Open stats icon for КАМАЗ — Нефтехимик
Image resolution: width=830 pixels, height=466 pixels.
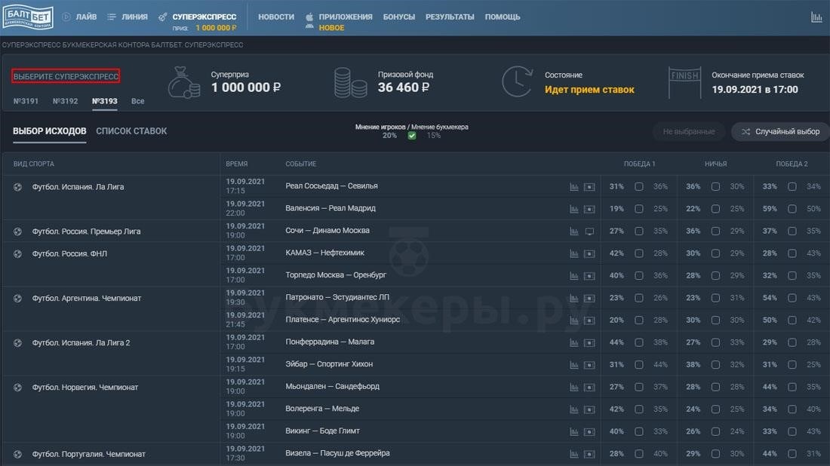(x=573, y=253)
